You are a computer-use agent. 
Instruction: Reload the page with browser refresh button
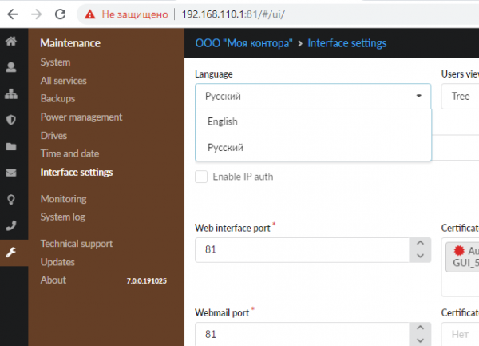(60, 14)
